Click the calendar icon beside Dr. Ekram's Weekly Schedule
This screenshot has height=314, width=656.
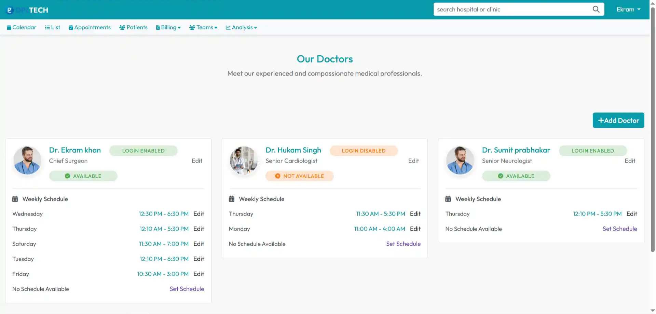point(15,199)
